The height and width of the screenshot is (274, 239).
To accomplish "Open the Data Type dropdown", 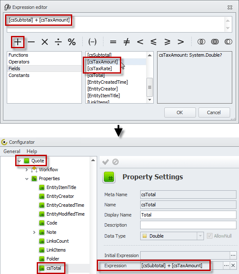I will pos(200,236).
